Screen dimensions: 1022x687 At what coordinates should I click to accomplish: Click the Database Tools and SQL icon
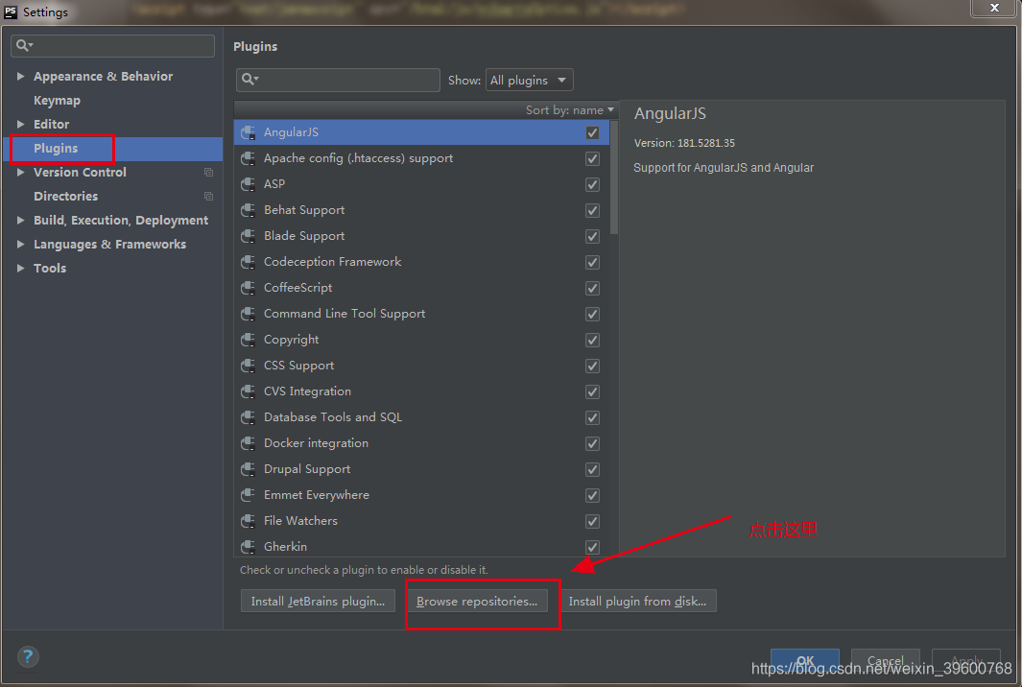point(248,417)
